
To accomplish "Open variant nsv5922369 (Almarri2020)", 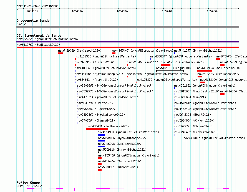I will point(95,62).
